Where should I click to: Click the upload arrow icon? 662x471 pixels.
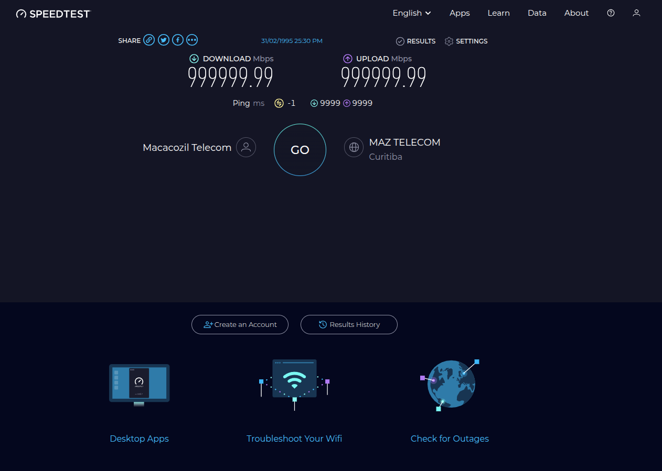[347, 59]
